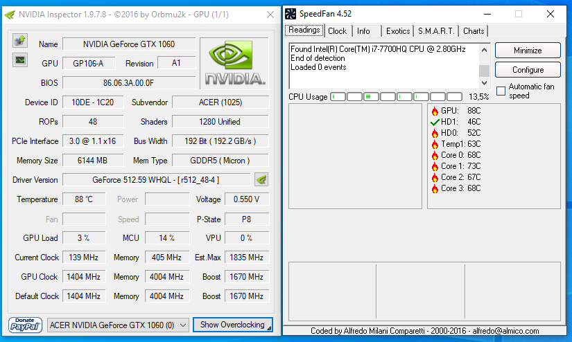This screenshot has height=342, width=572.
Task: Click the GPU field GP106-A
Action: click(x=89, y=64)
